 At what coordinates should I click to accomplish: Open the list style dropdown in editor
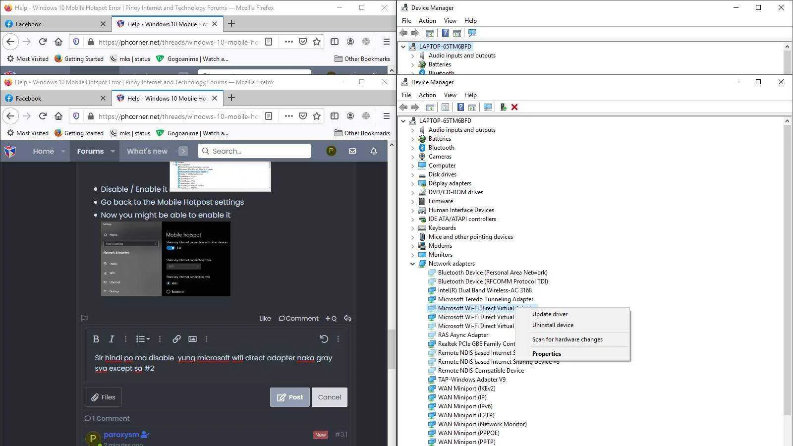(x=143, y=339)
